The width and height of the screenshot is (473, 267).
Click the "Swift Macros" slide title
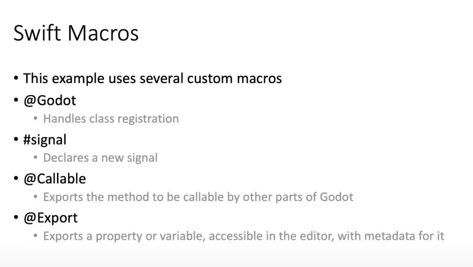pyautogui.click(x=76, y=33)
